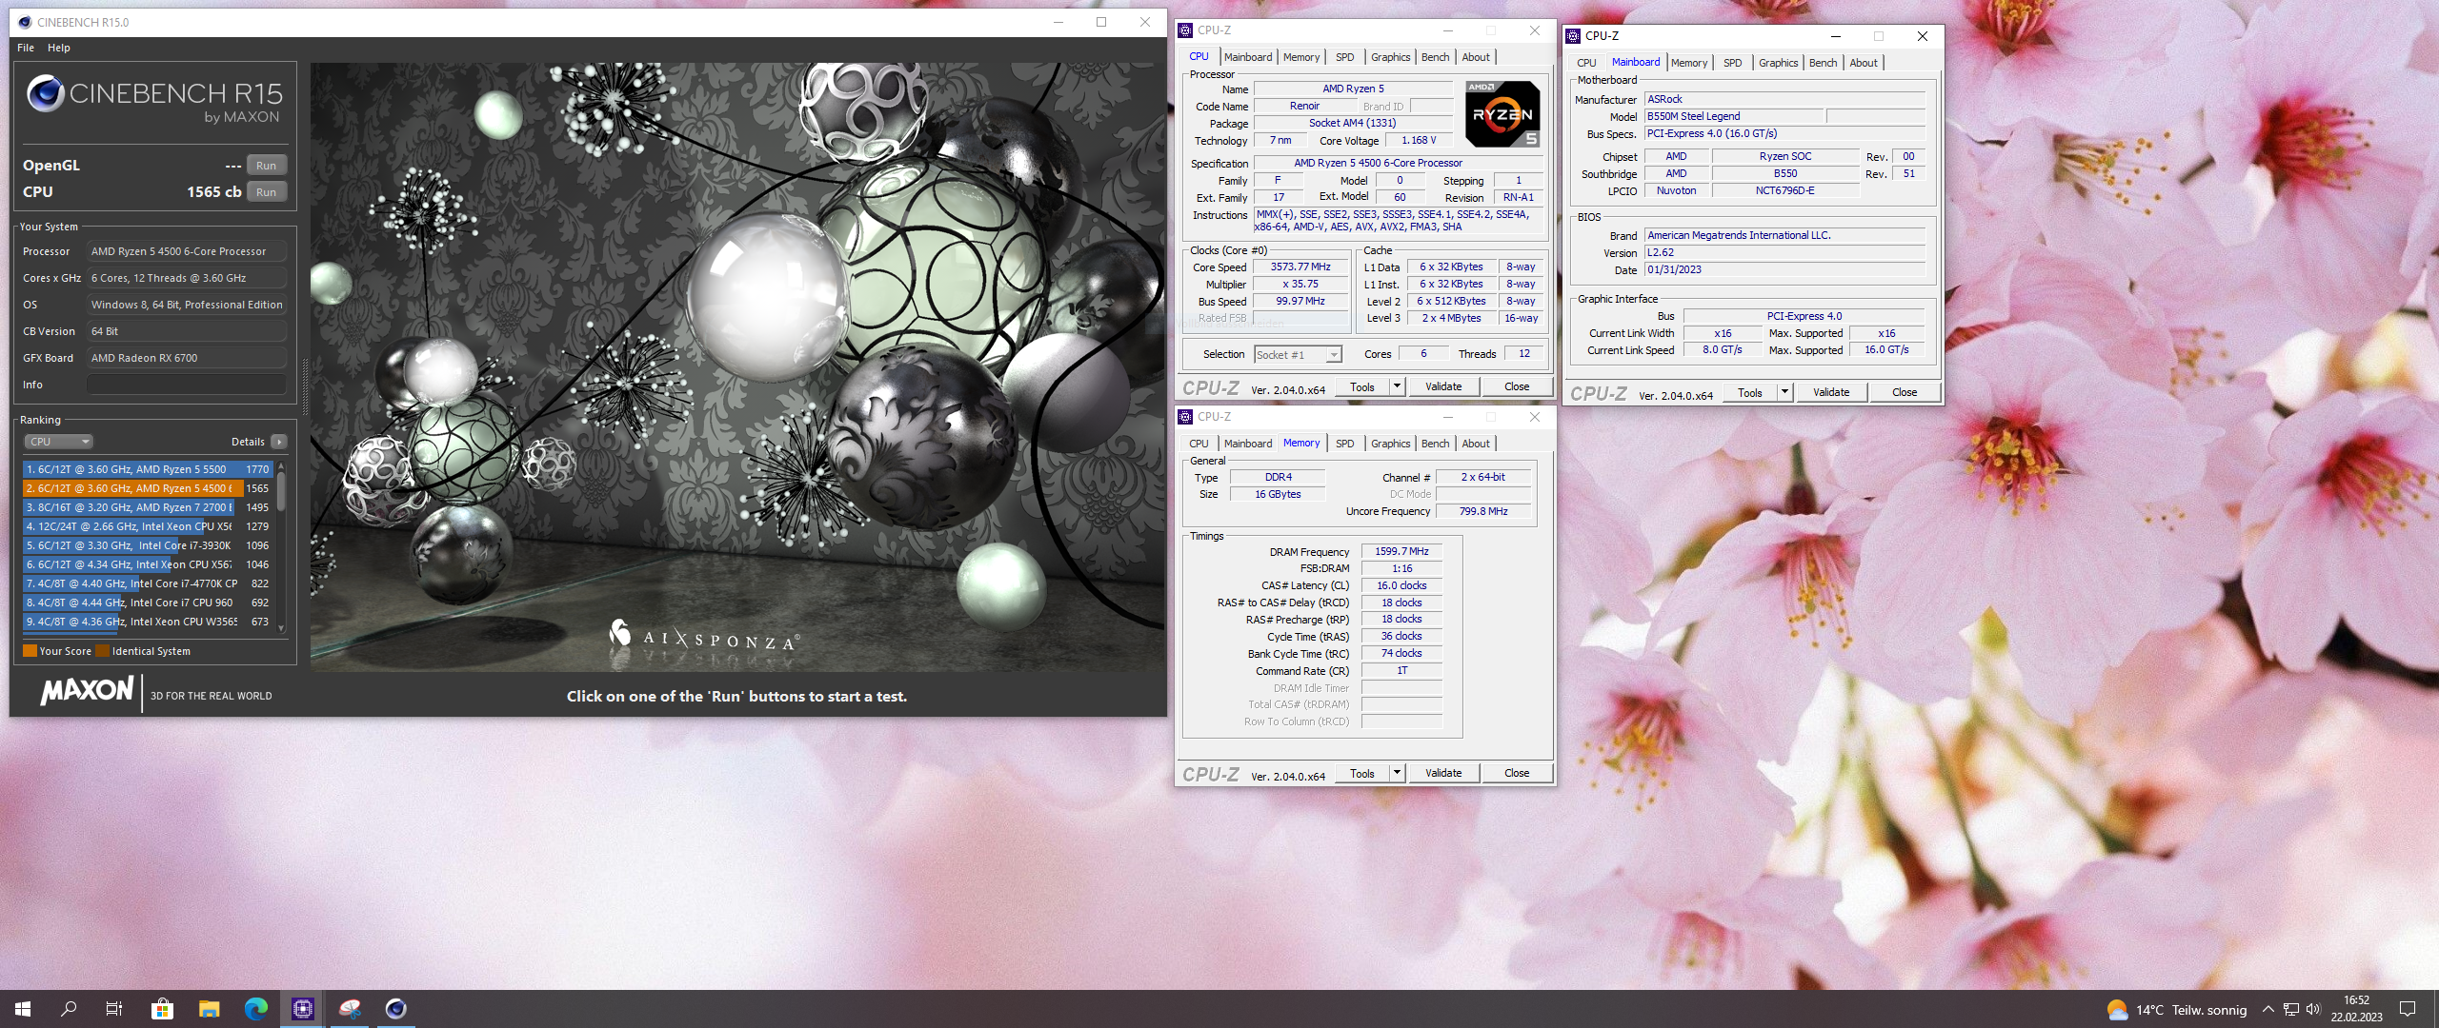The width and height of the screenshot is (2439, 1028).
Task: Click Close in Mainboard window
Action: (x=1905, y=393)
